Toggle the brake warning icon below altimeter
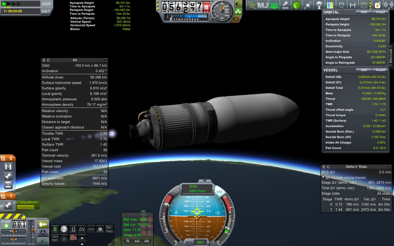 coord(236,19)
